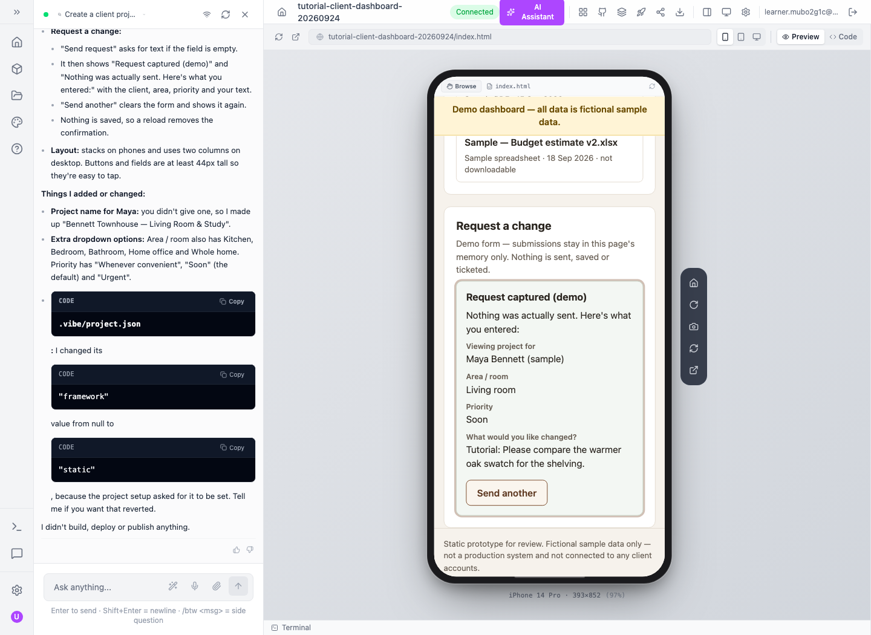Open the chat title dropdown 'Create a client proj...'
This screenshot has width=871, height=635.
pos(102,15)
